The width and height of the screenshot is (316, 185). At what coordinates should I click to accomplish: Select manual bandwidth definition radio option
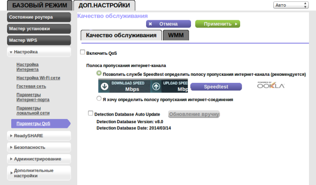pyautogui.click(x=99, y=98)
